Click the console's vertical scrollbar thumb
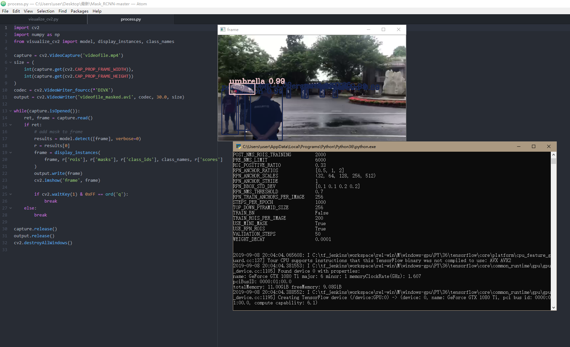The width and height of the screenshot is (570, 347). tap(553, 161)
